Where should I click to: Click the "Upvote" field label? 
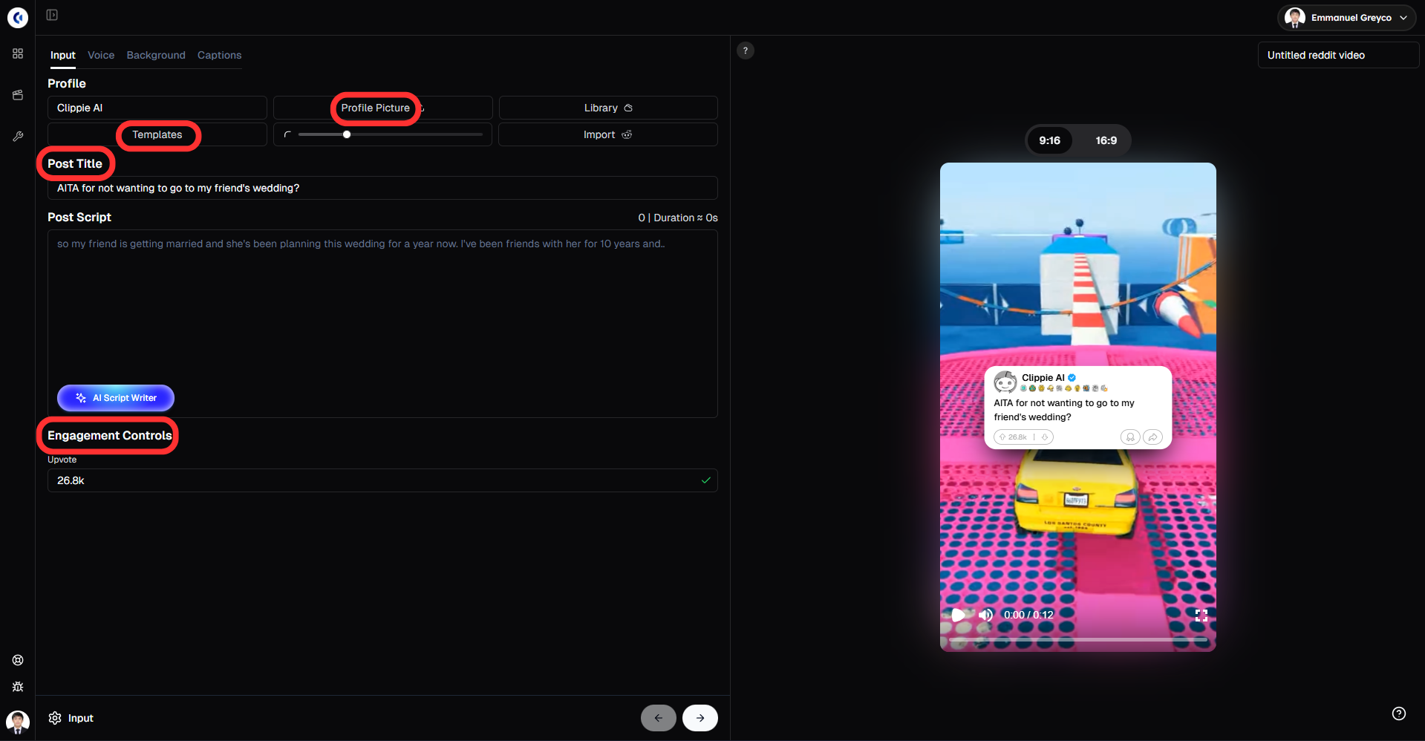pyautogui.click(x=62, y=460)
